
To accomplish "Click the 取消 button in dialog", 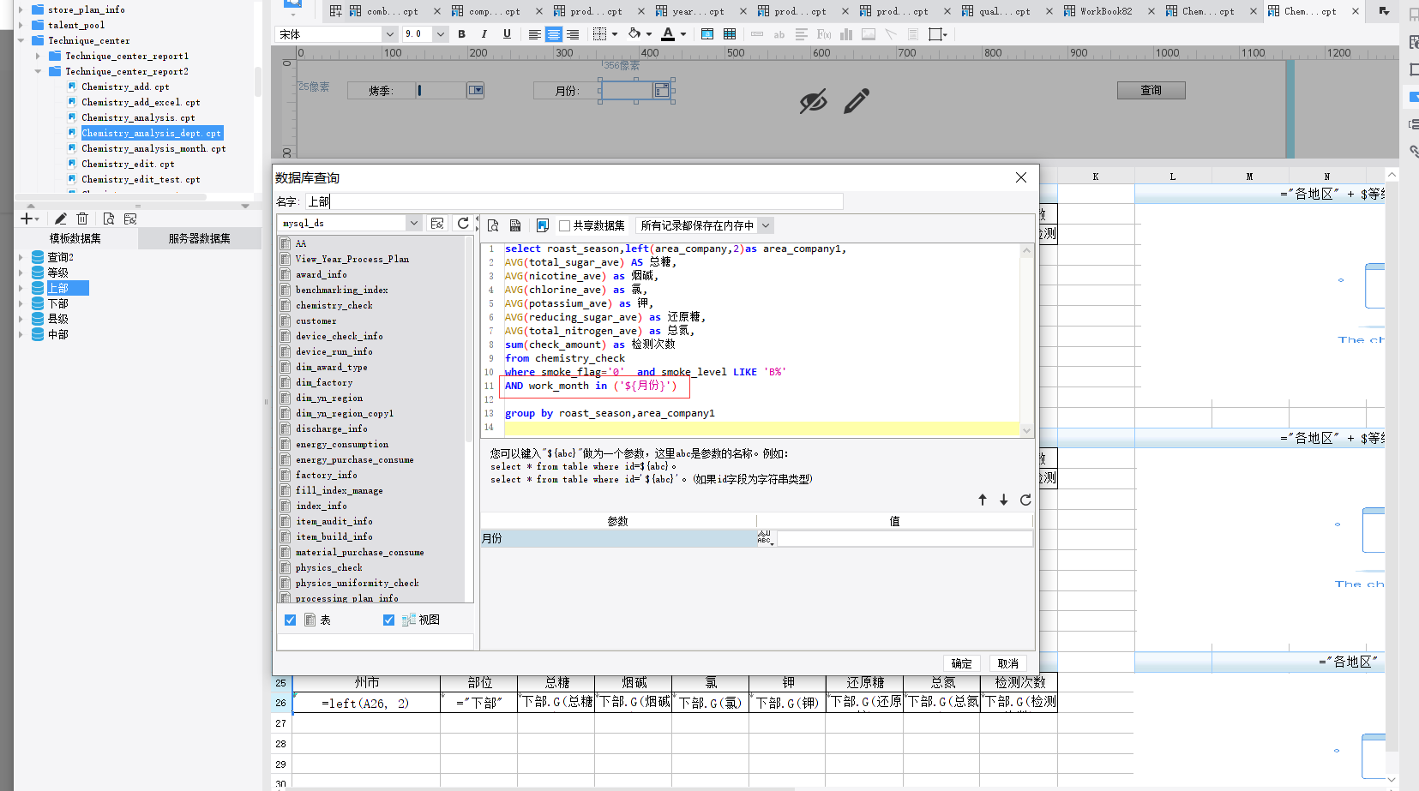I will [1008, 663].
